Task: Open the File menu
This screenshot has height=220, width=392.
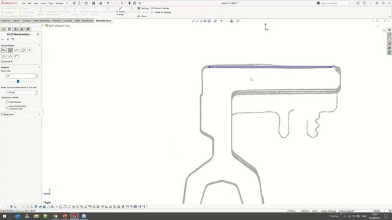Action: (x=24, y=4)
